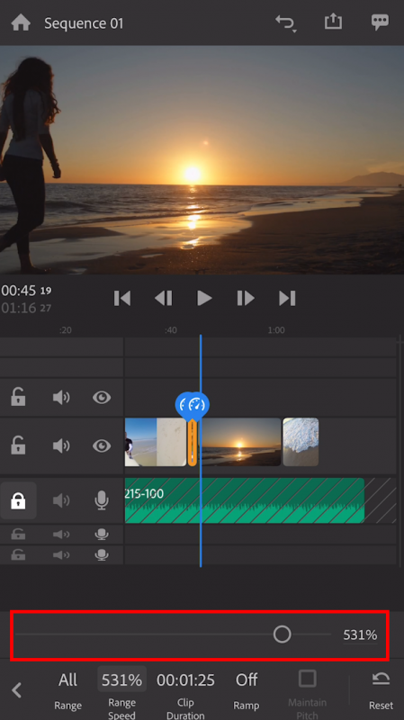
Task: Jump to previous edit point
Action: click(x=122, y=299)
